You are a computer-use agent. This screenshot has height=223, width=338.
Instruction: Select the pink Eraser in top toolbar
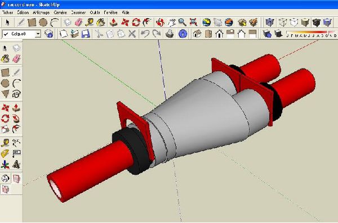(78, 22)
